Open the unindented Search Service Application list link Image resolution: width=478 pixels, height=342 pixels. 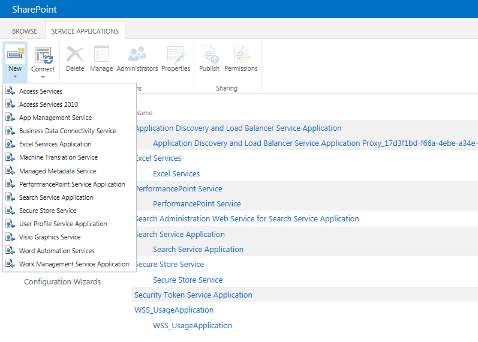[x=181, y=235]
